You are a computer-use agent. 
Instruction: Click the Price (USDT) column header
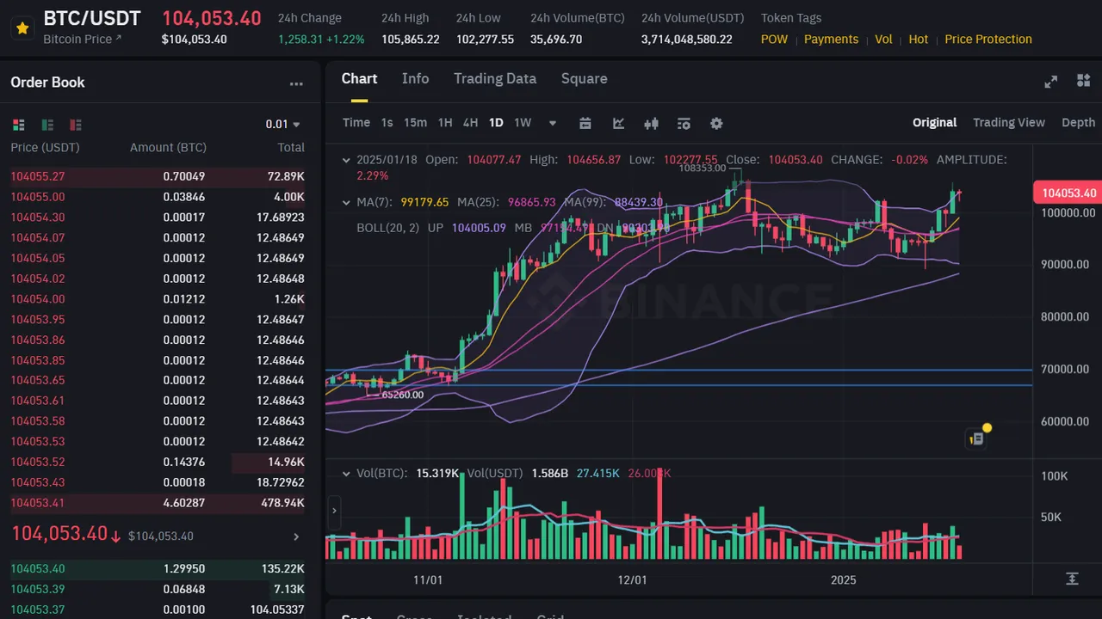coord(45,147)
